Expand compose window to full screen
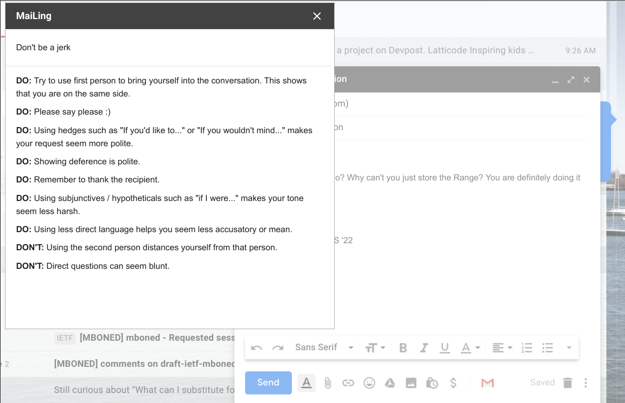 [571, 80]
